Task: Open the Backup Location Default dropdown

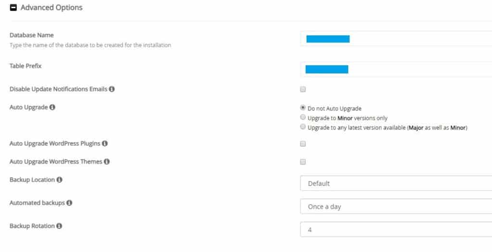Action: 396,183
